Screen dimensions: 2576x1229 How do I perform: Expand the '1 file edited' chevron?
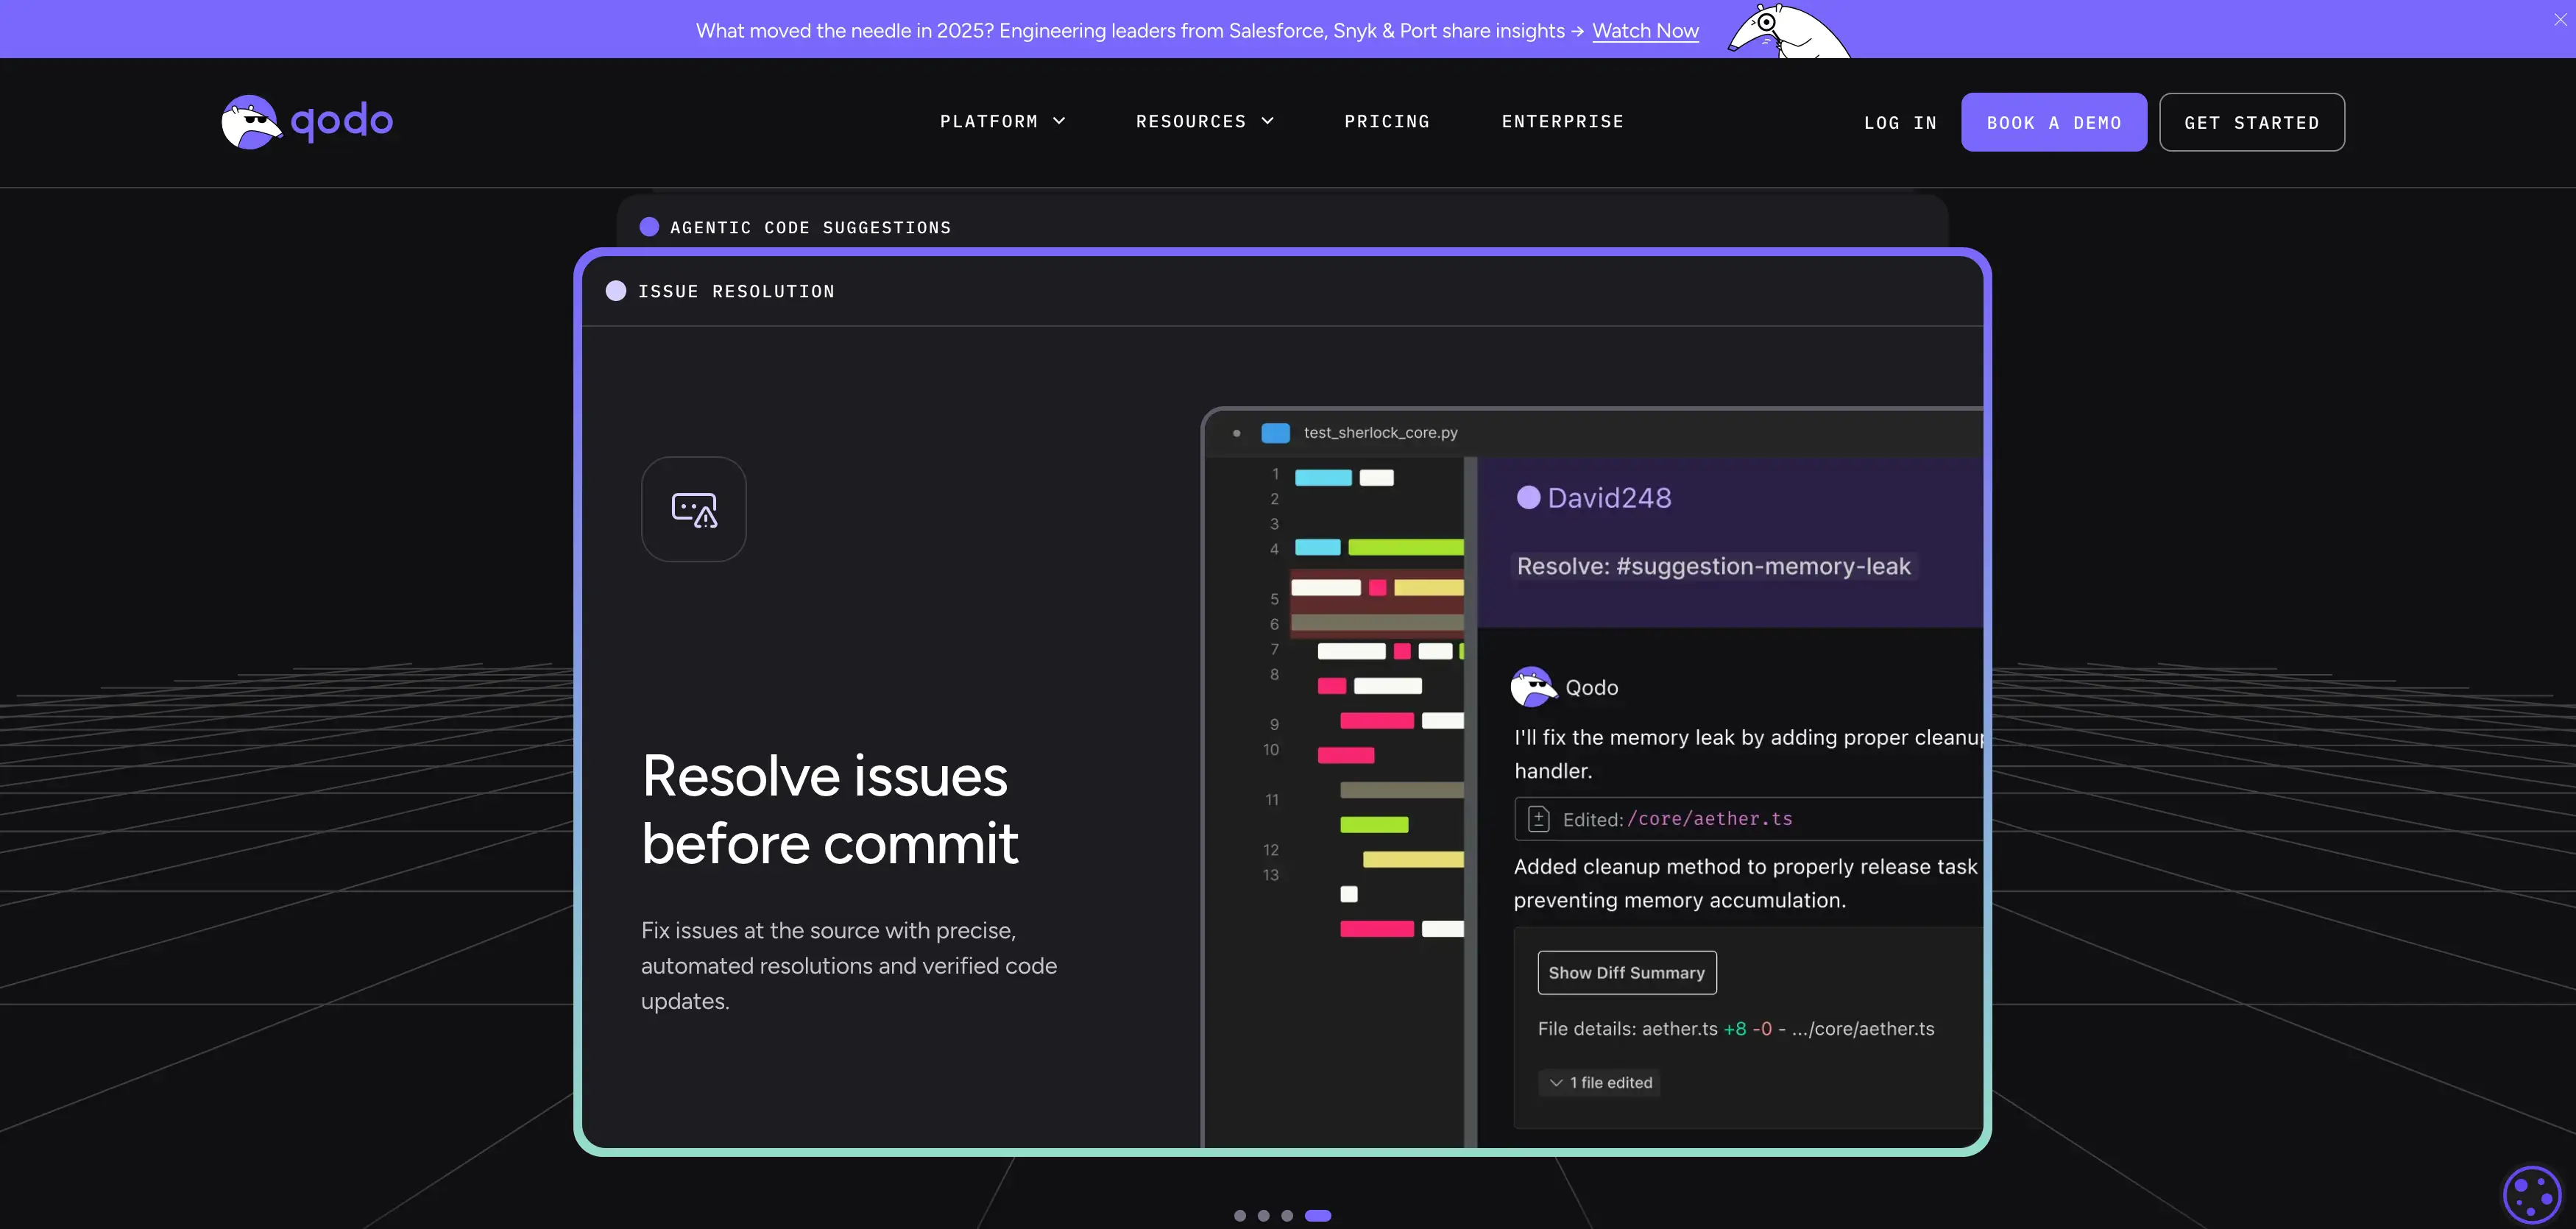click(x=1556, y=1083)
